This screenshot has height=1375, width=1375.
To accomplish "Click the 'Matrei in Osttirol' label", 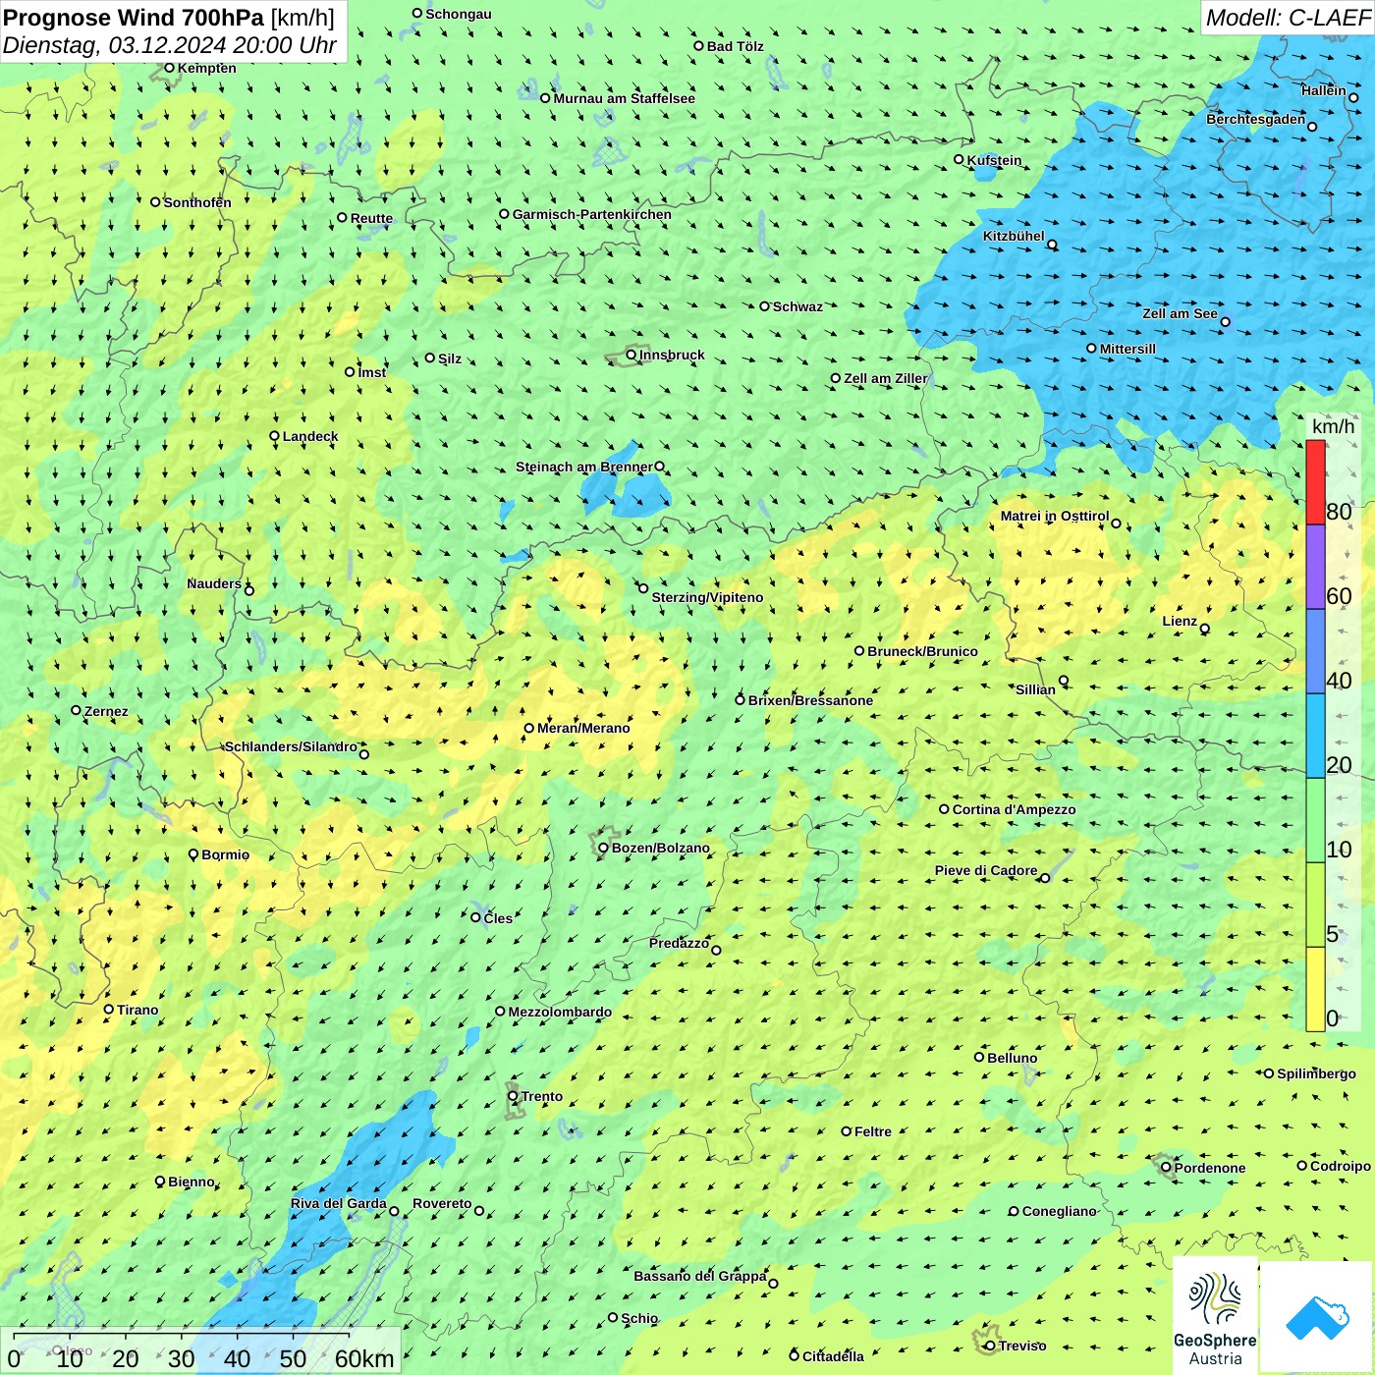I will click(x=1055, y=516).
